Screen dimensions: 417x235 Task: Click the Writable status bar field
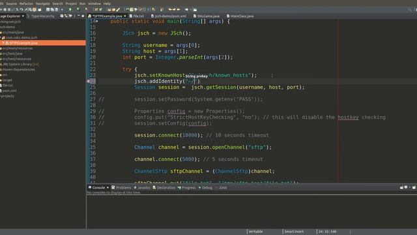[256, 232]
